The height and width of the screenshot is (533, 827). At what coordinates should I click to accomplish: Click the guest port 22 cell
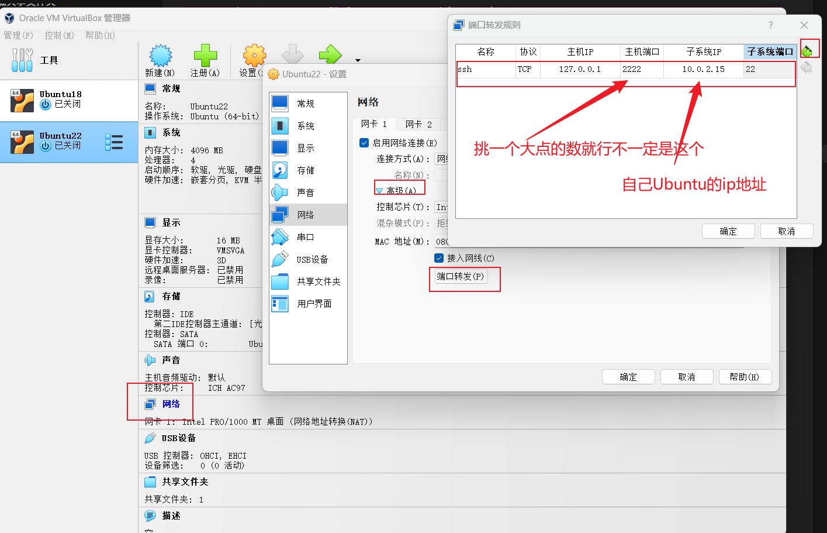[770, 69]
